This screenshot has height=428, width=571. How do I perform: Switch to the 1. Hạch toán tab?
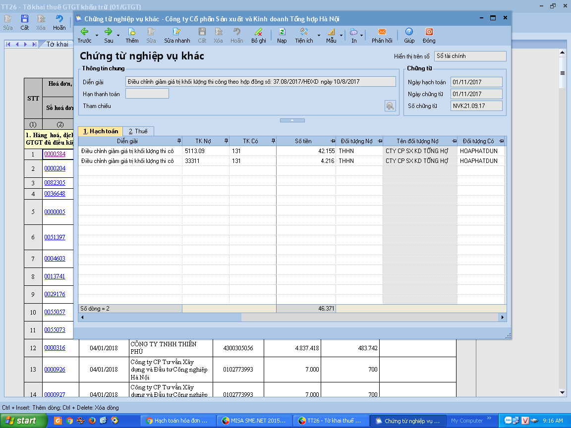click(101, 131)
